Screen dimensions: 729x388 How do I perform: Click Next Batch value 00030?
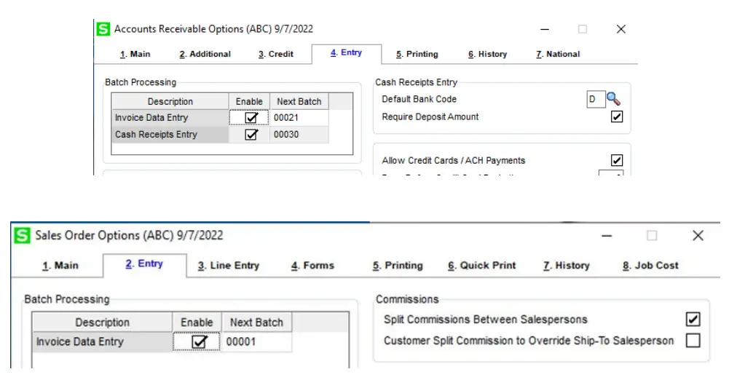[x=299, y=134]
